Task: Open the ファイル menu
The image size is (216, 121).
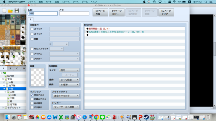Action: point(32,2)
